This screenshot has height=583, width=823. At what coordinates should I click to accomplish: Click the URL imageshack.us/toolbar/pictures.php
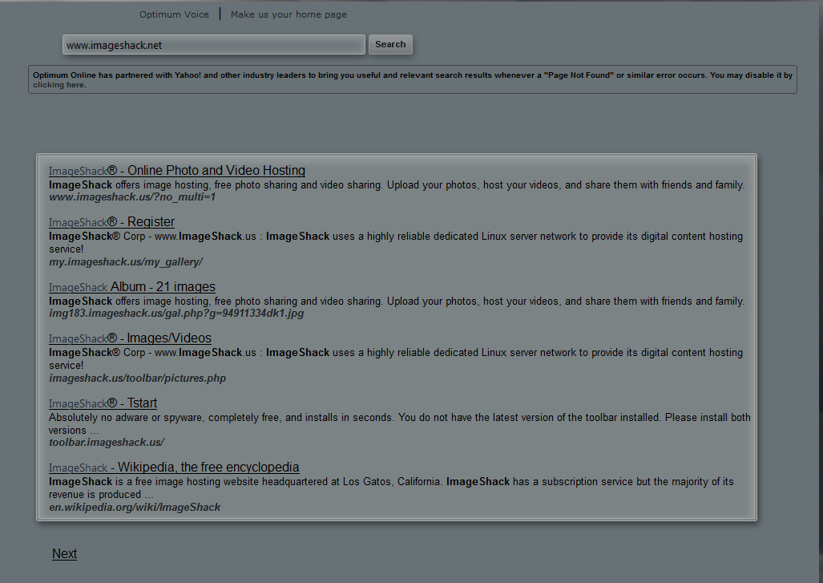[x=138, y=379]
